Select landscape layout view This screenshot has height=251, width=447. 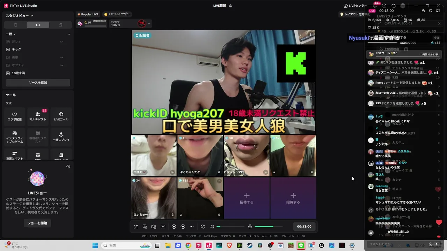(38, 25)
